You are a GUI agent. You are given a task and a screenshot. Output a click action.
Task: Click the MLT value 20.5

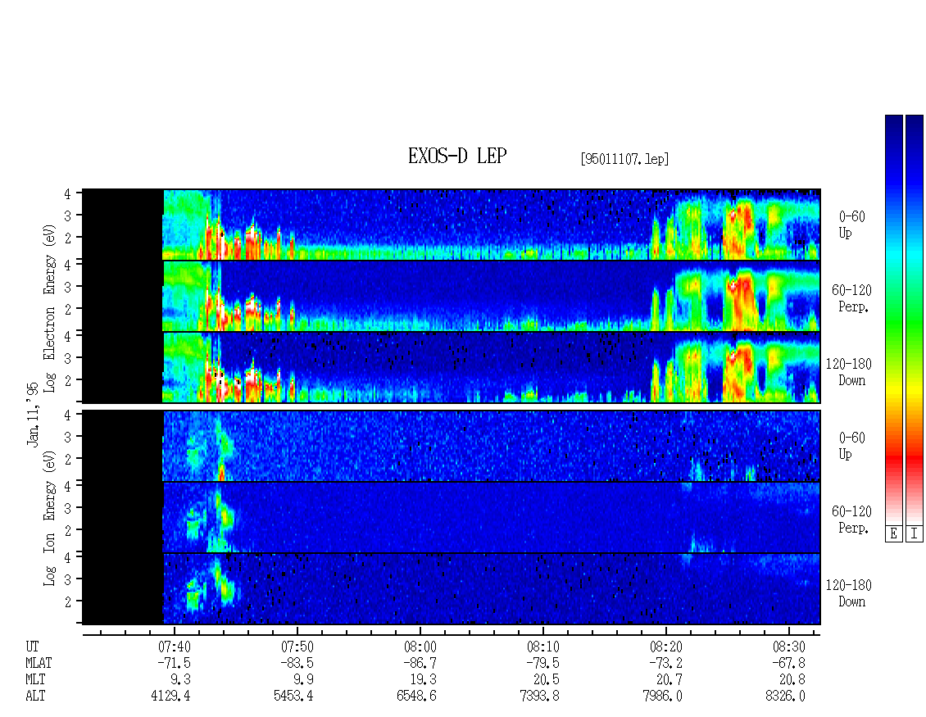tap(546, 680)
